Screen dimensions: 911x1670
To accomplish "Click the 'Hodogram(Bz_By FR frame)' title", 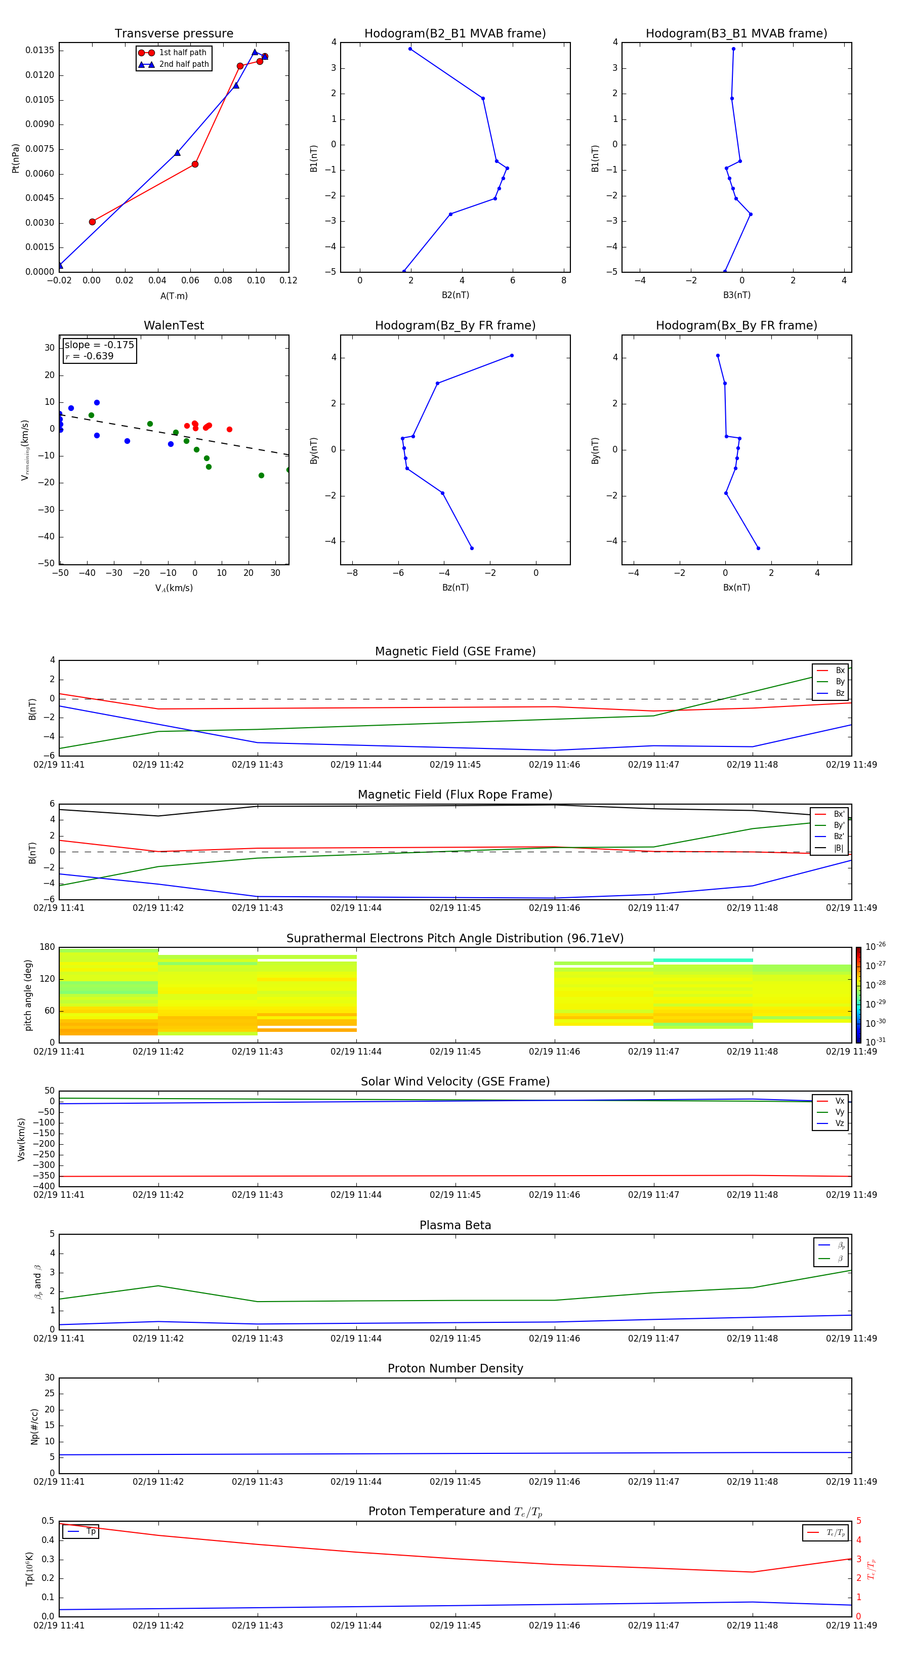I will click(x=455, y=325).
